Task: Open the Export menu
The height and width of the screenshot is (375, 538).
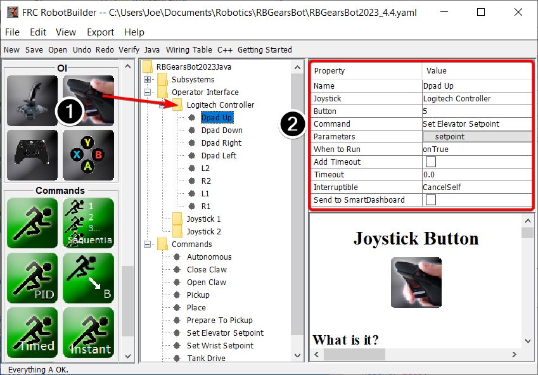Action: click(x=101, y=32)
